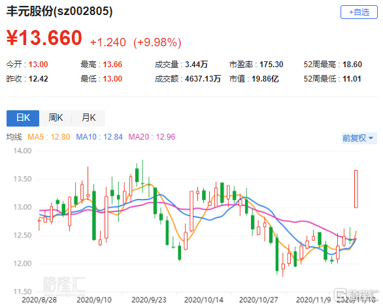Click 最高 high value 13.66
Image resolution: width=383 pixels, height=306 pixels.
112,65
